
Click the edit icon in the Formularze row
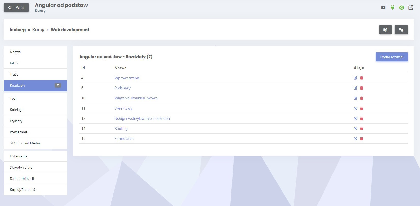(355, 139)
